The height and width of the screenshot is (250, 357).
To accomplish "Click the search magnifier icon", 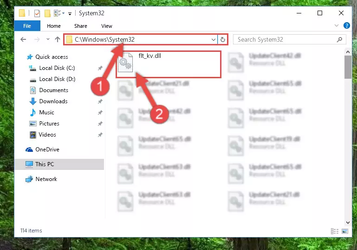I will pyautogui.click(x=339, y=39).
